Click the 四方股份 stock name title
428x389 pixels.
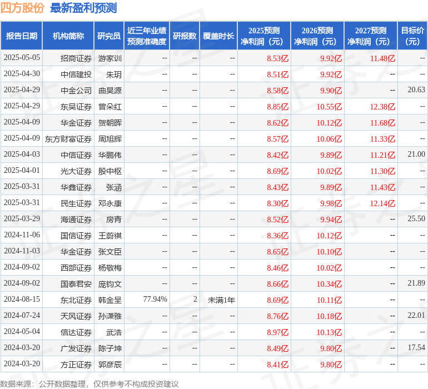pos(23,8)
